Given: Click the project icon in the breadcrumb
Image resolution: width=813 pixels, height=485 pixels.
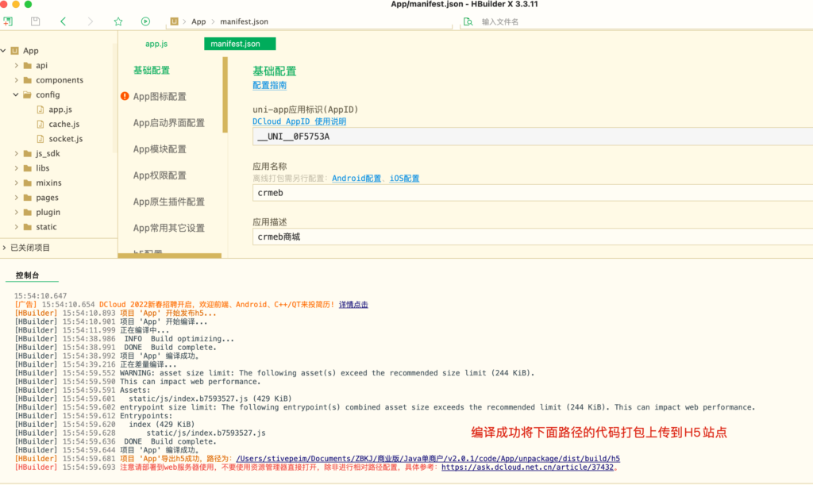Looking at the screenshot, I should pos(174,21).
